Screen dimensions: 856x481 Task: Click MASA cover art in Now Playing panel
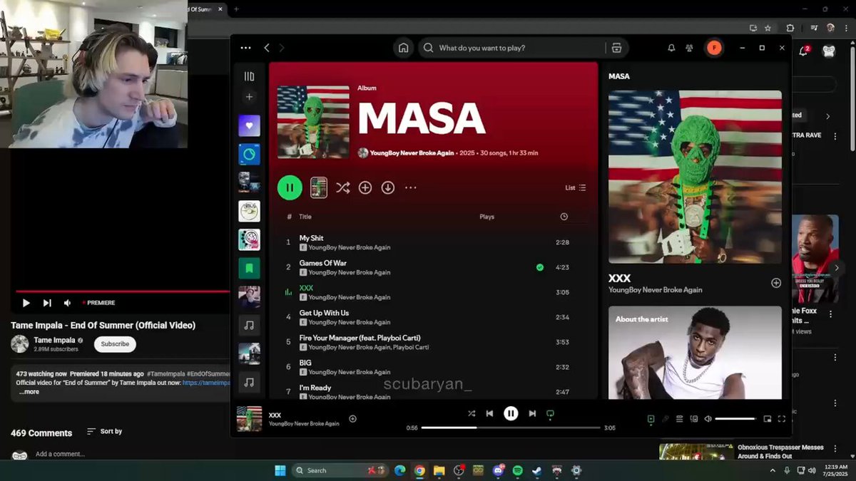click(x=695, y=177)
